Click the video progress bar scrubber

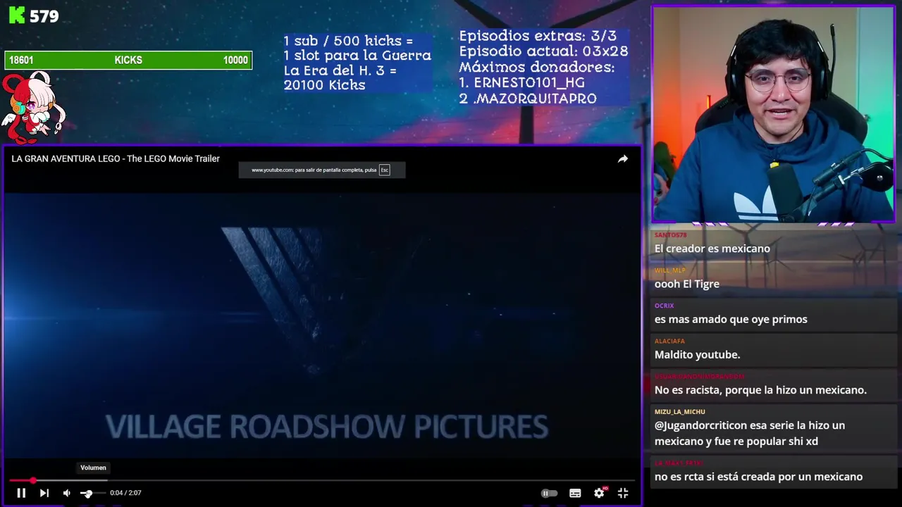[x=32, y=480]
